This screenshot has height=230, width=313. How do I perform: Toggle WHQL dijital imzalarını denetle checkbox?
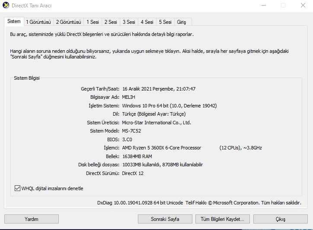[x=17, y=188]
